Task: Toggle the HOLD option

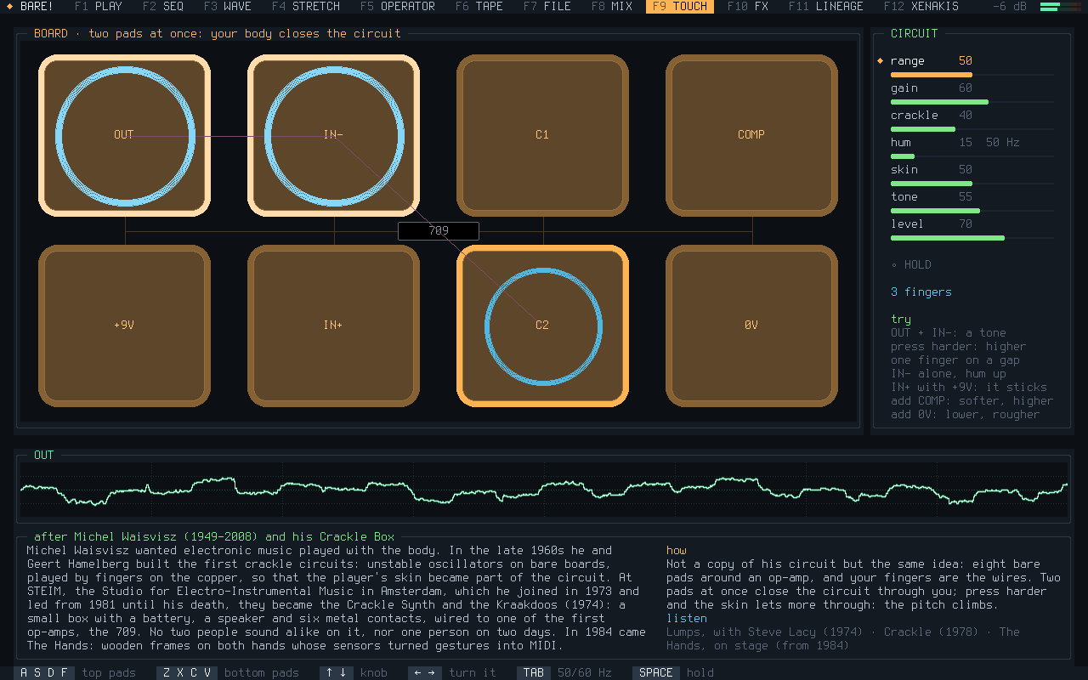Action: pos(911,265)
